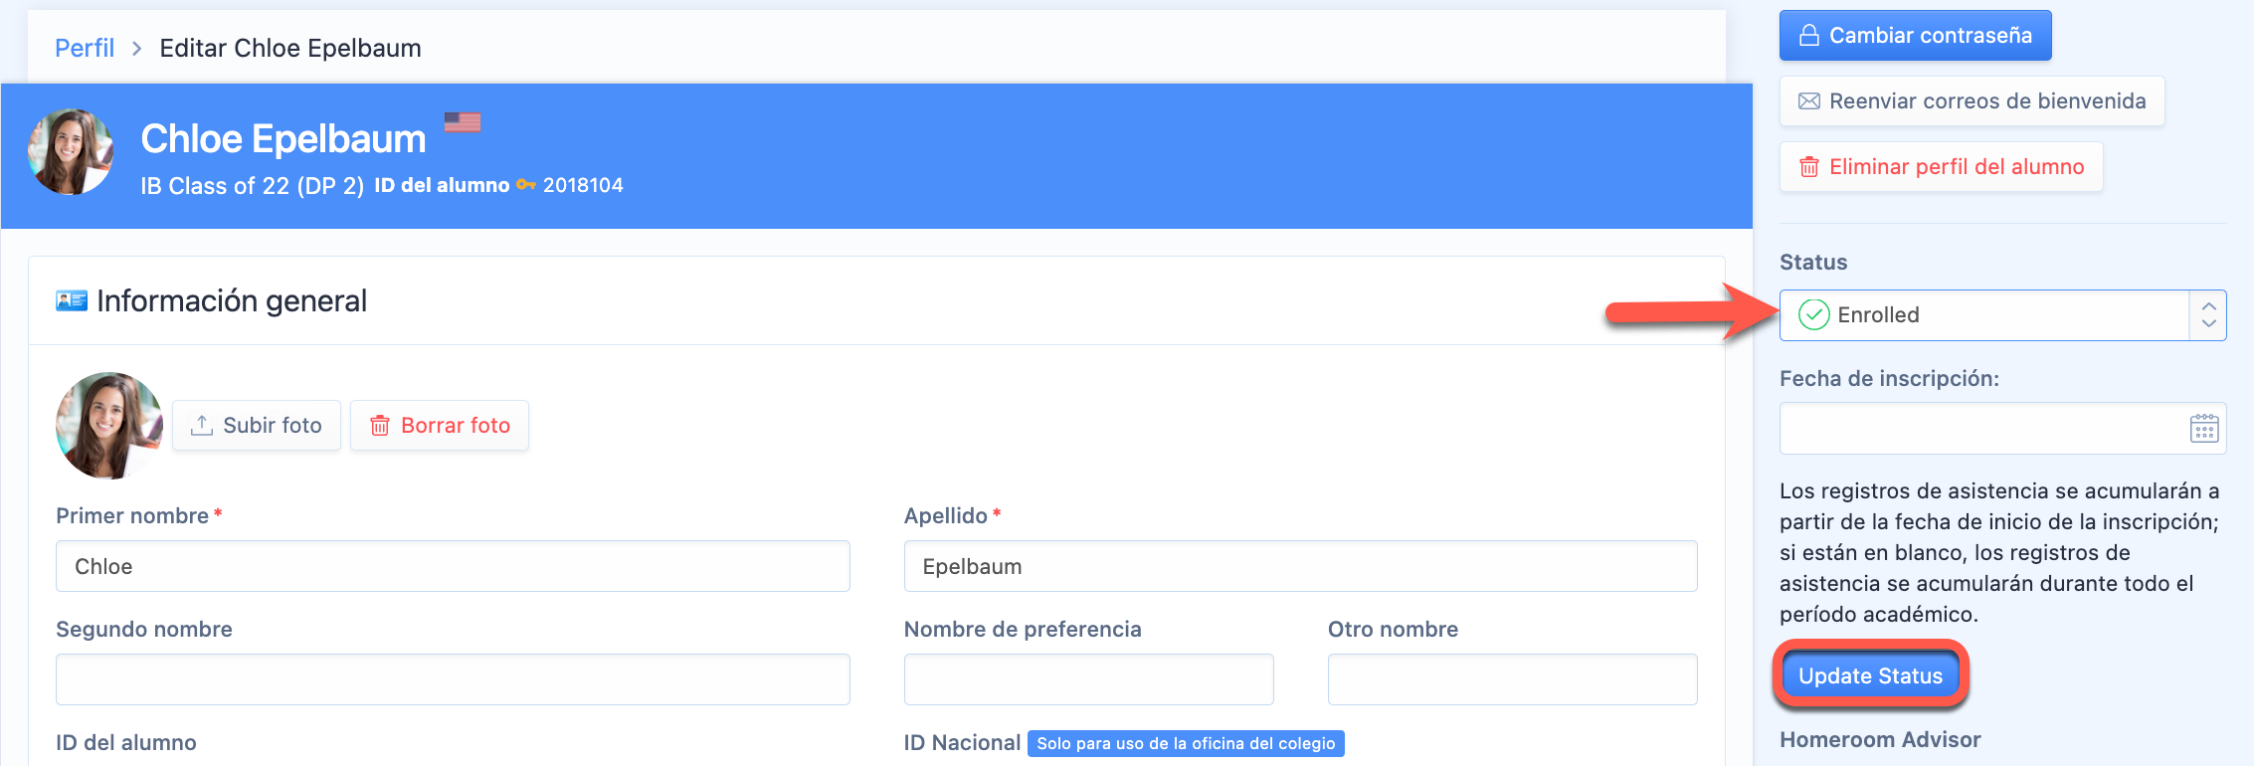2254x766 pixels.
Task: Go back to Perfil via breadcrumb
Action: [85, 49]
